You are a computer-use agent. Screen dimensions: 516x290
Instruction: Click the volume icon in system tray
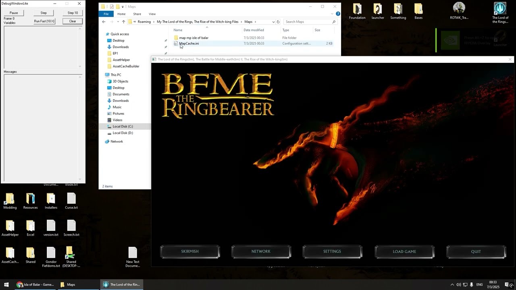pyautogui.click(x=458, y=285)
